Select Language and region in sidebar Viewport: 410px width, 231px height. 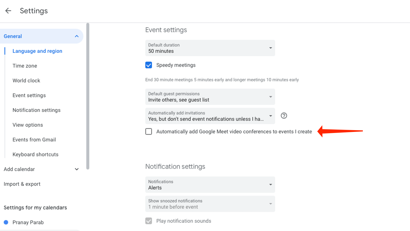(37, 51)
